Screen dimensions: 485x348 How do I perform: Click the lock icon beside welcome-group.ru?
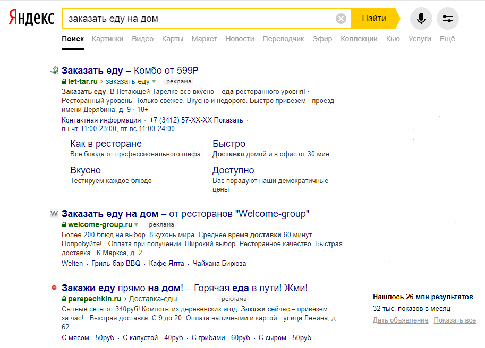(x=64, y=224)
